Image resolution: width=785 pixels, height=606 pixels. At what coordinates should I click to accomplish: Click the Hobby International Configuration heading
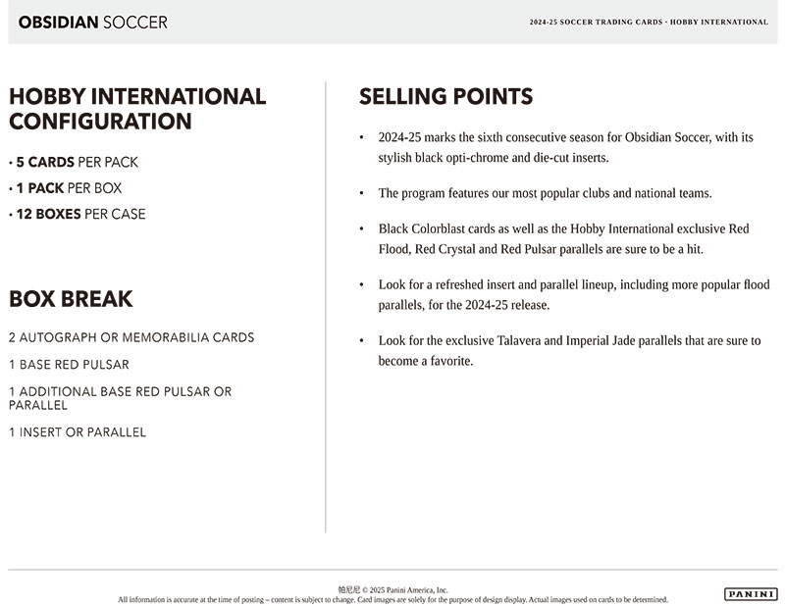137,109
